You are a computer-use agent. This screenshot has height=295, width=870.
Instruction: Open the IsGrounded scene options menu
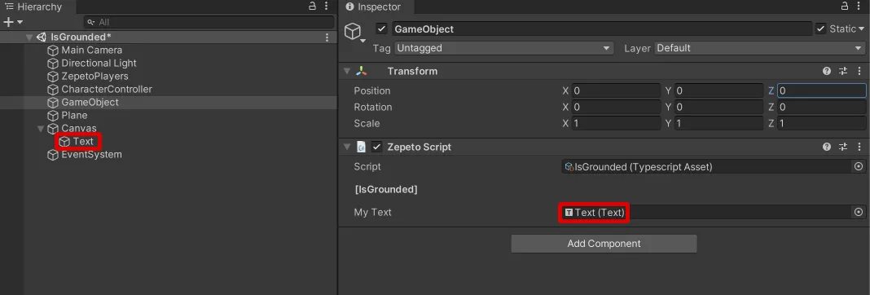click(x=327, y=37)
